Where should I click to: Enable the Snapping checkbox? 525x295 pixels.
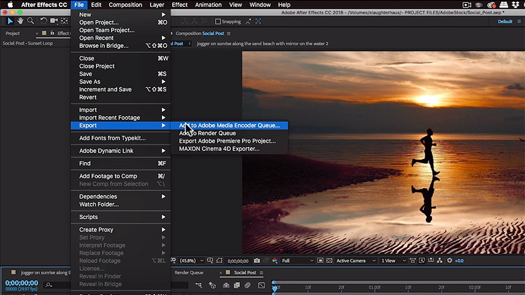(218, 22)
